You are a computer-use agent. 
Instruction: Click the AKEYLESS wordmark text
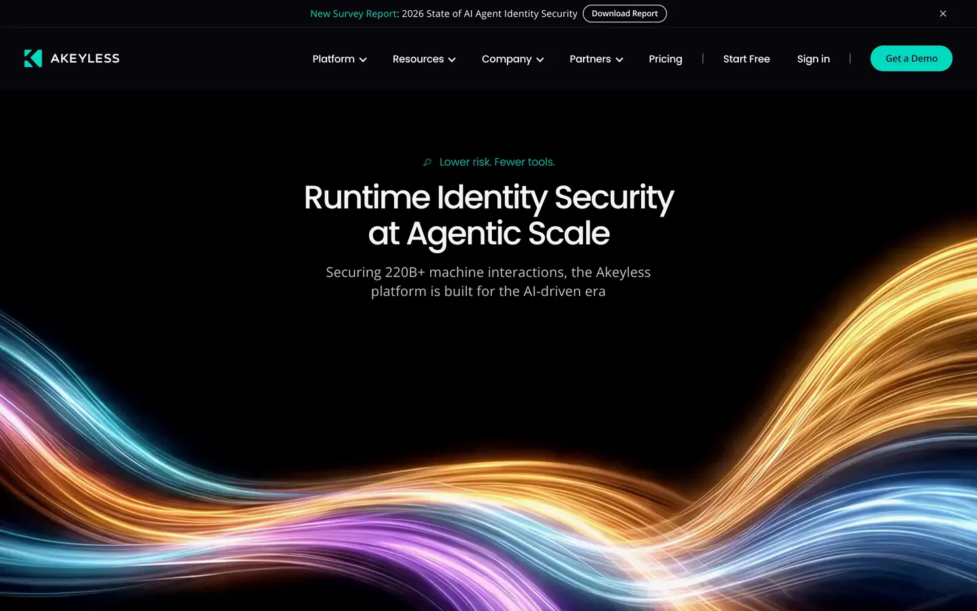pyautogui.click(x=85, y=58)
